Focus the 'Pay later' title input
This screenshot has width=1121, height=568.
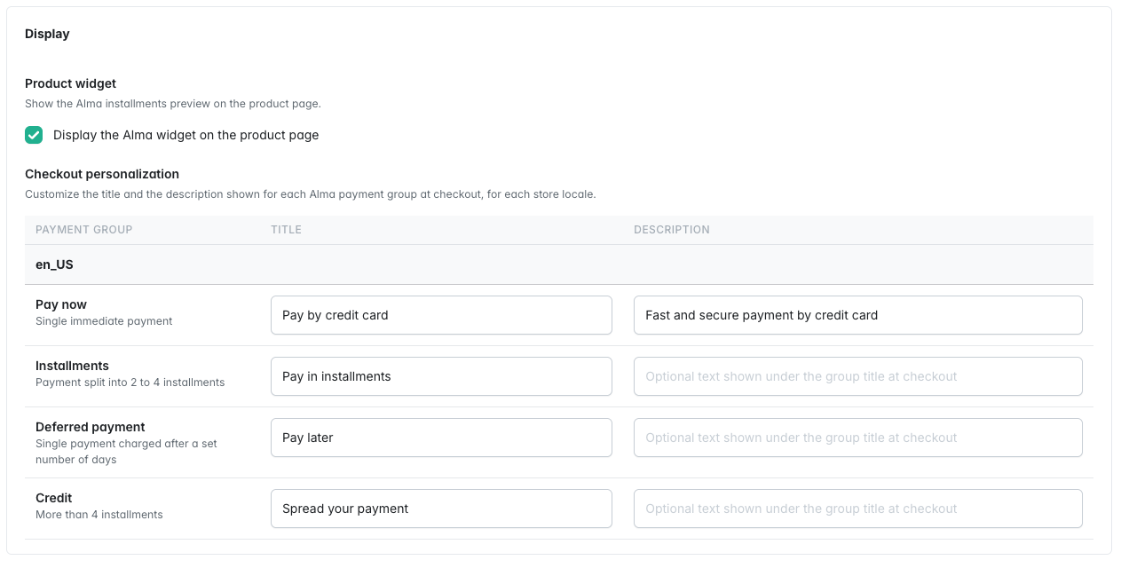coord(441,438)
